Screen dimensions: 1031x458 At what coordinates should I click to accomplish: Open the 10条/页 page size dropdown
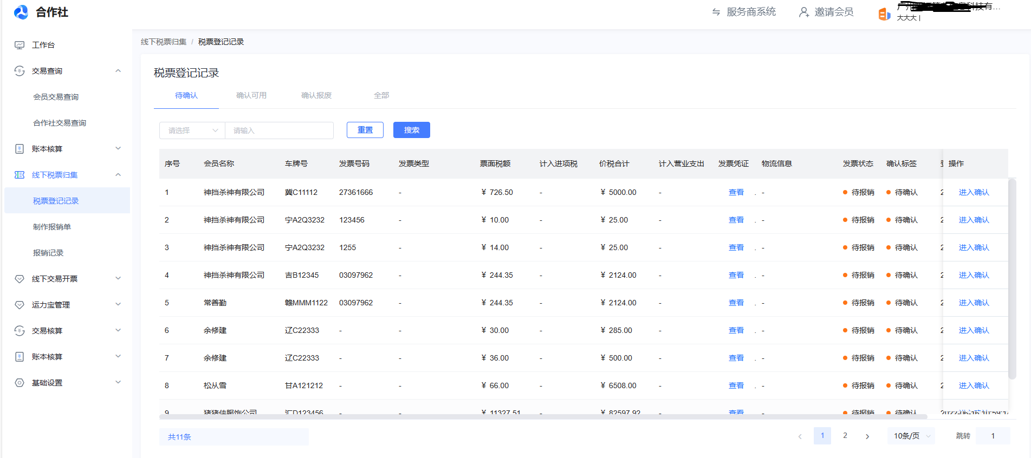coord(911,436)
